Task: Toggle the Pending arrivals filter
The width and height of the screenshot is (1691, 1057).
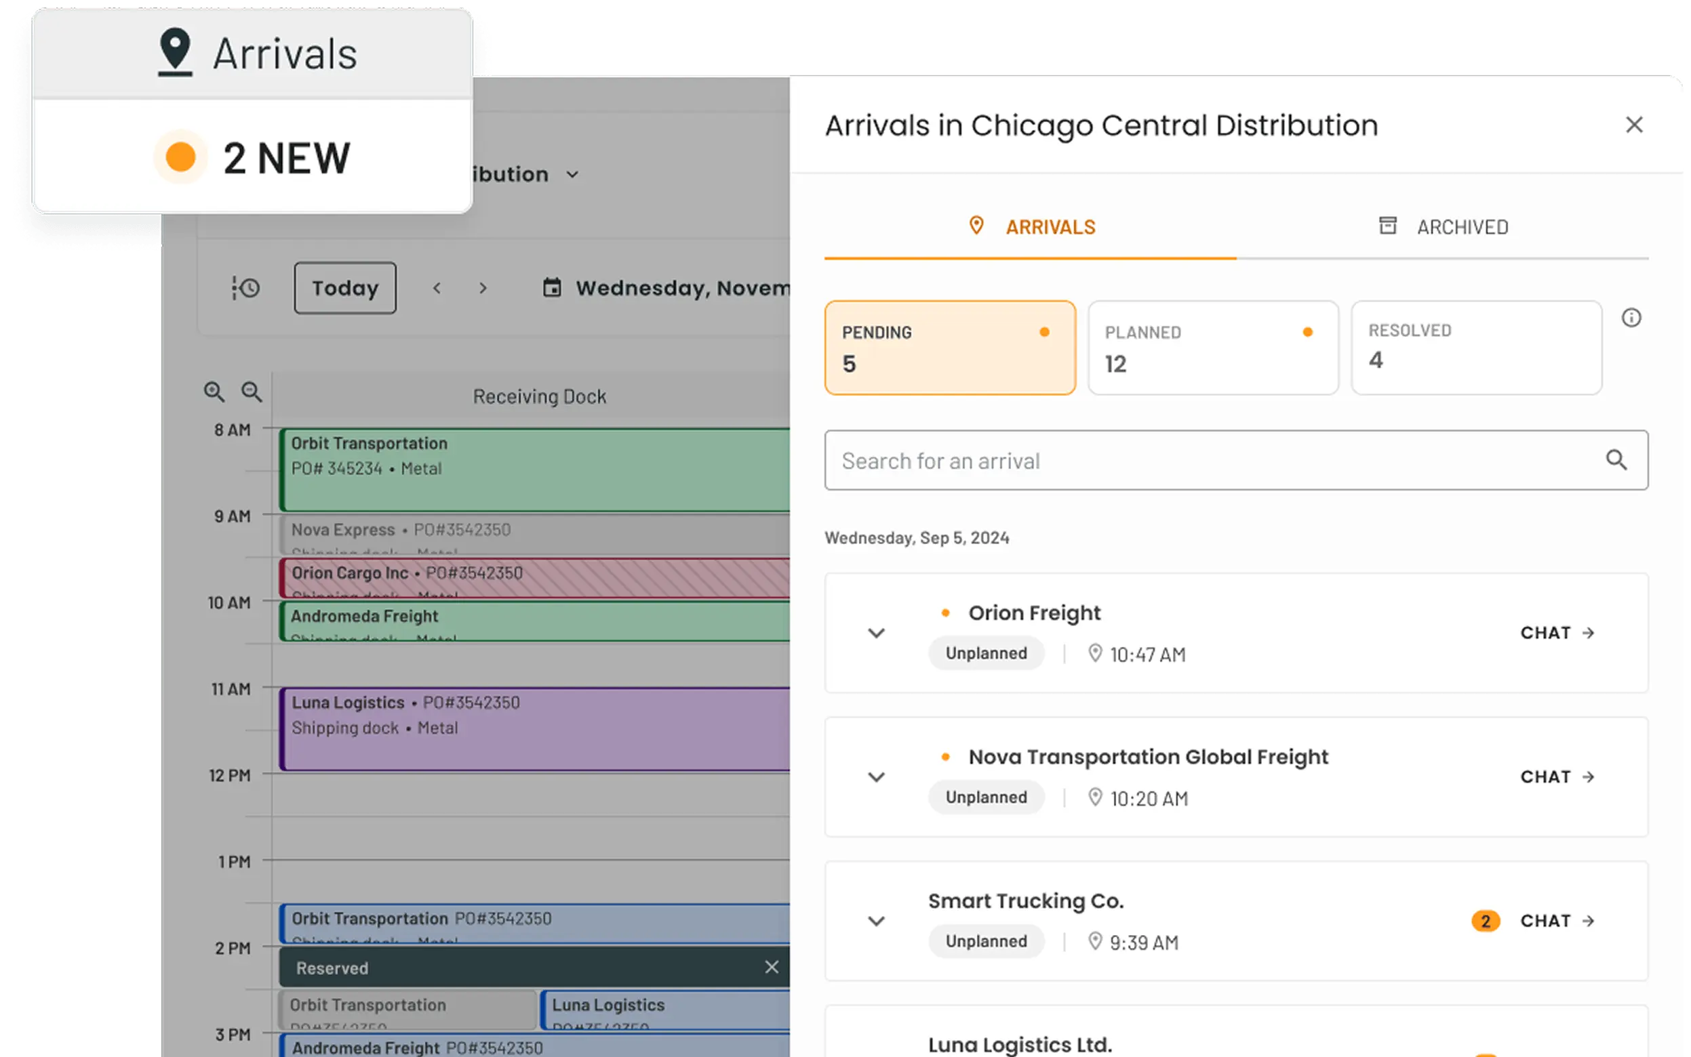Action: click(x=950, y=348)
